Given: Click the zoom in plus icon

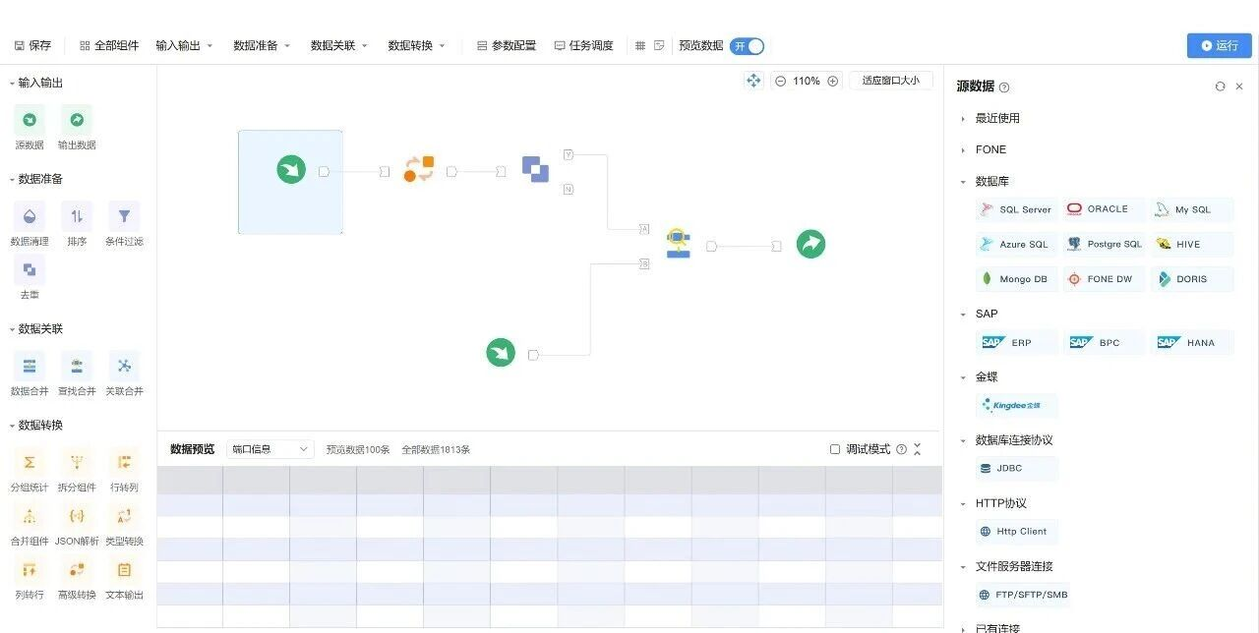Looking at the screenshot, I should click(833, 81).
